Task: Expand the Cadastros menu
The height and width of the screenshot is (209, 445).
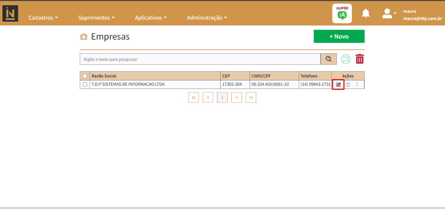Action: coord(43,18)
